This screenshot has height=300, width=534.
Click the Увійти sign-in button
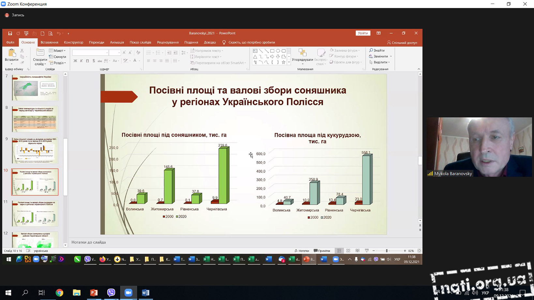363,33
